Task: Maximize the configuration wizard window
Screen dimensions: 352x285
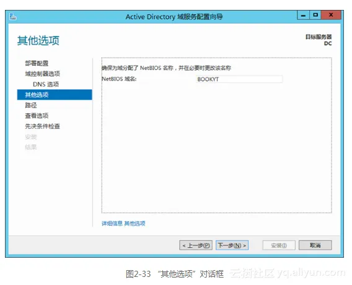Action: pyautogui.click(x=315, y=15)
